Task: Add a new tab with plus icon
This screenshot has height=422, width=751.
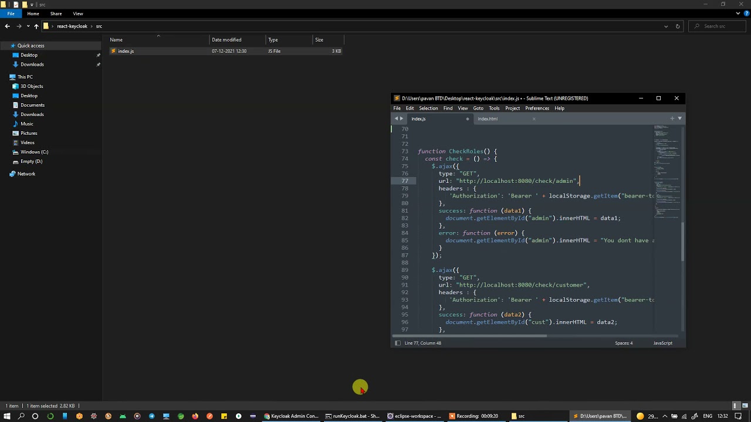Action: pos(672,118)
